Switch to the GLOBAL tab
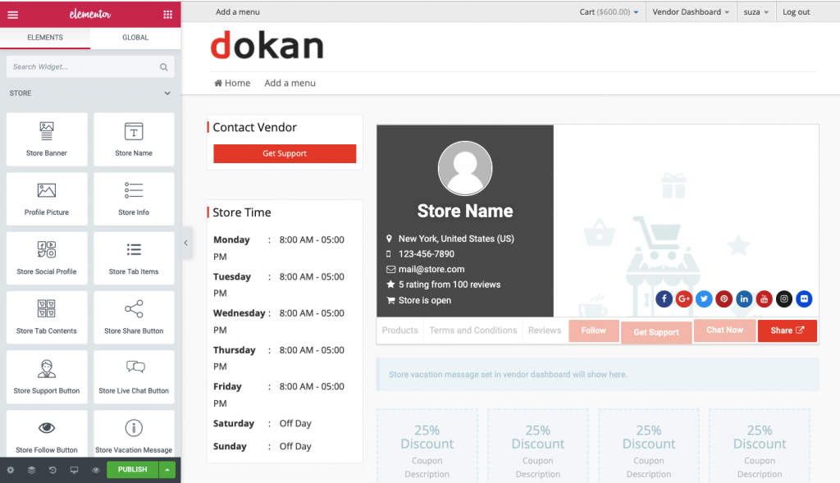This screenshot has width=840, height=483. coord(135,38)
